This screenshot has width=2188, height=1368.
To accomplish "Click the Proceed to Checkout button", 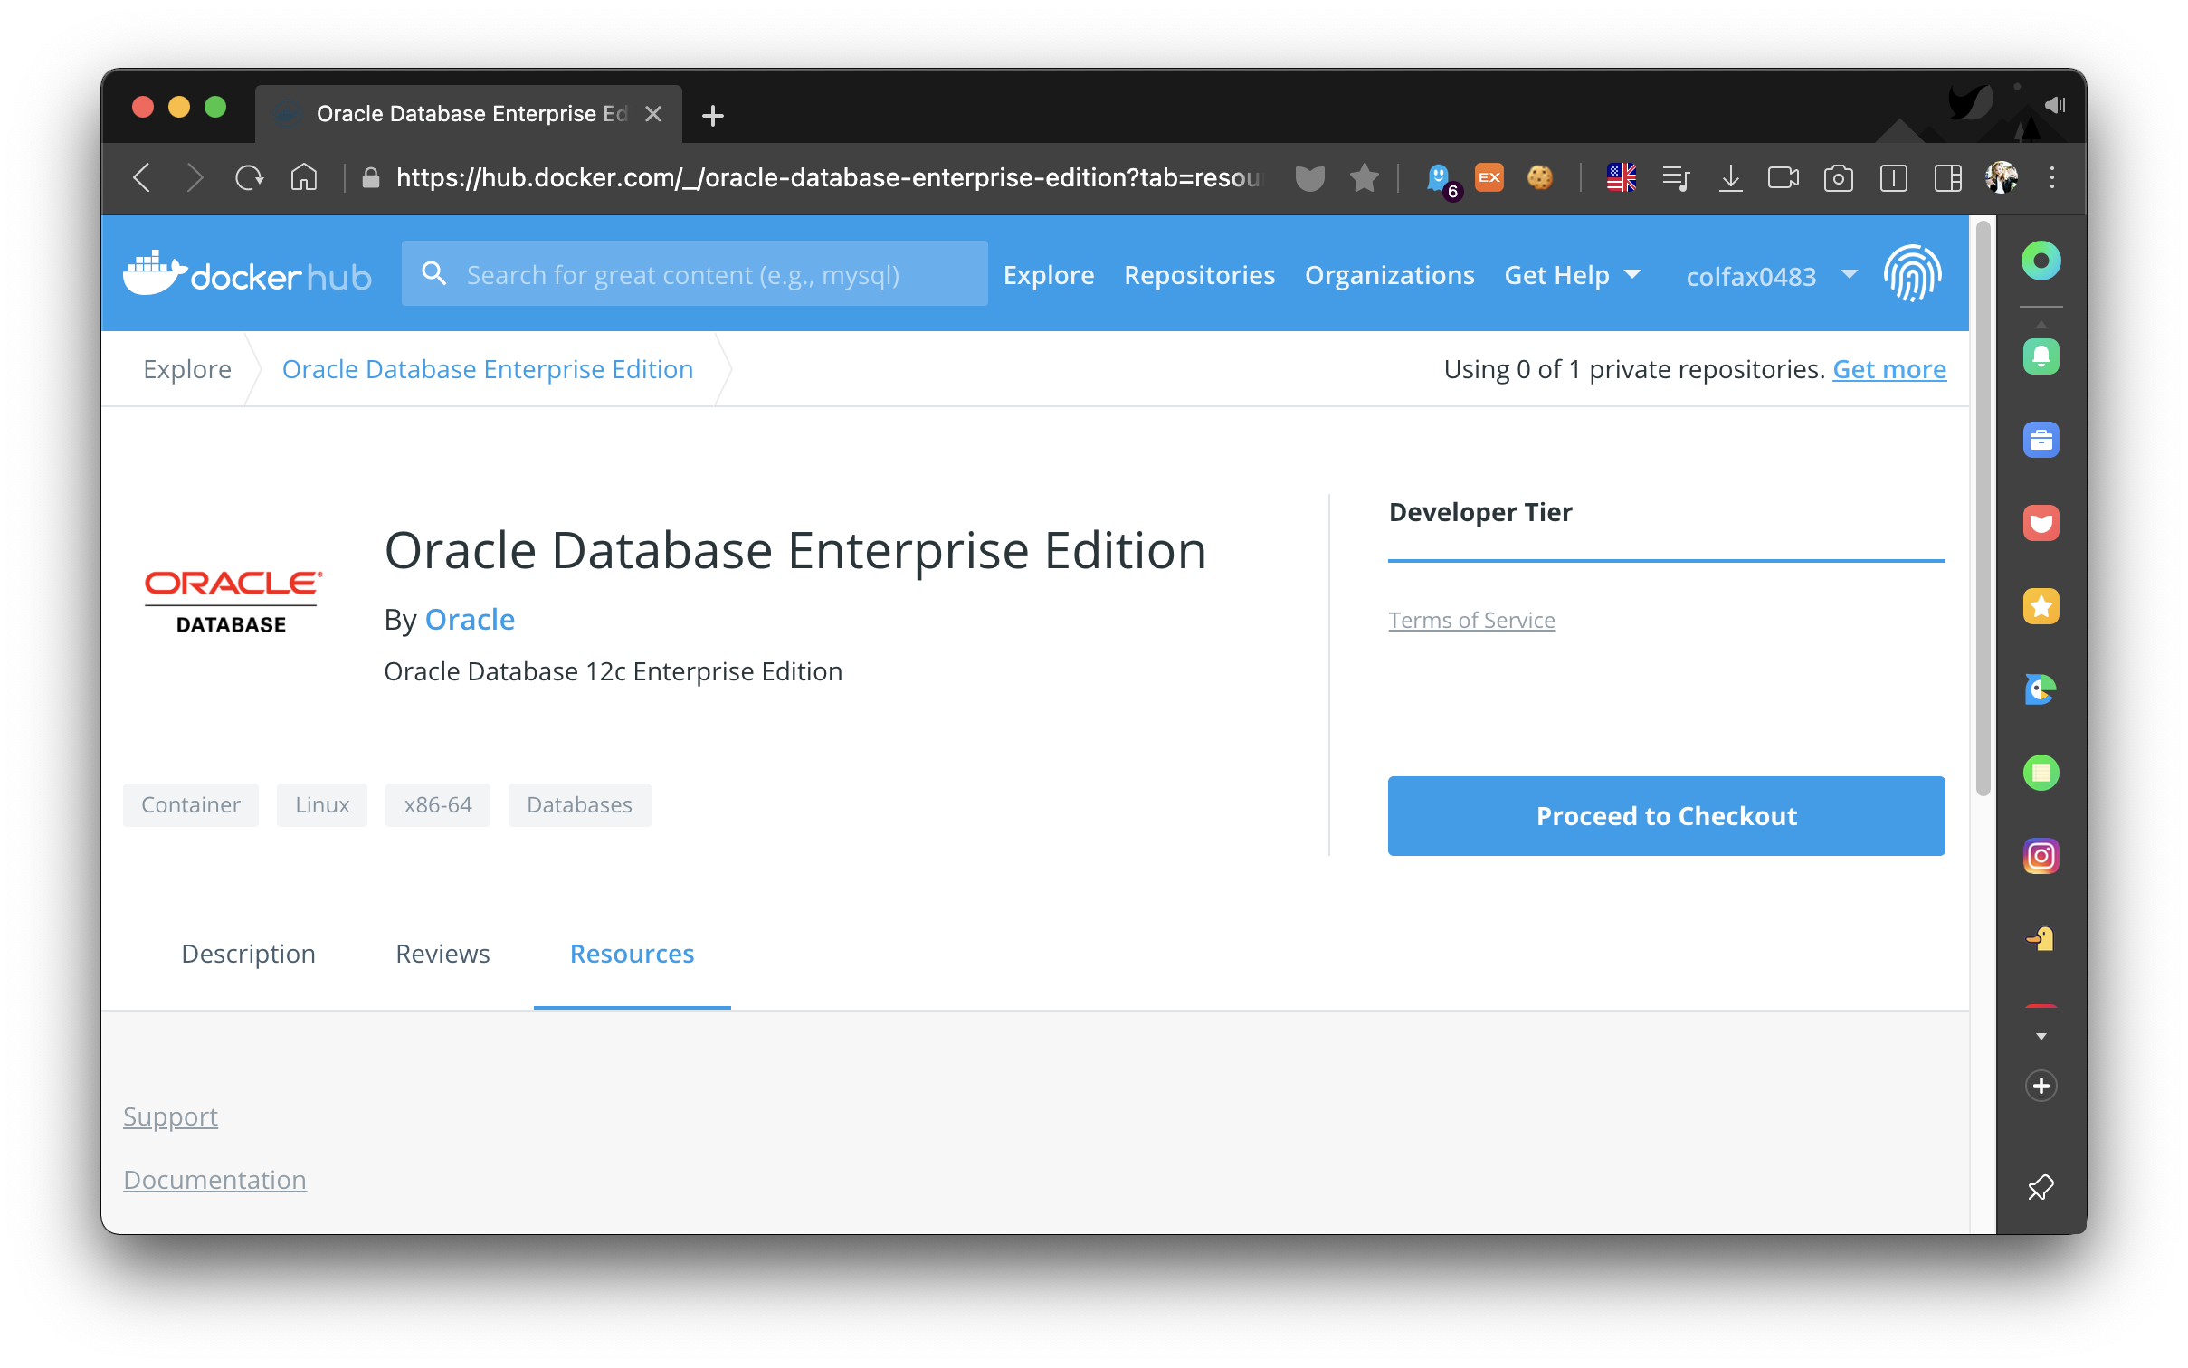I will click(x=1666, y=816).
